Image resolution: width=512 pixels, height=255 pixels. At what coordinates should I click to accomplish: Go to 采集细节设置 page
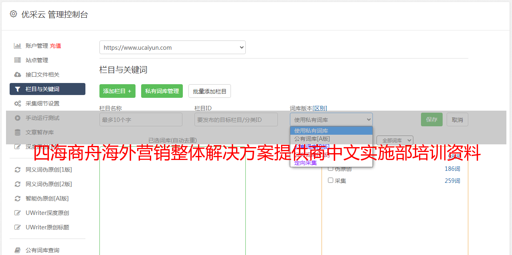(x=42, y=103)
